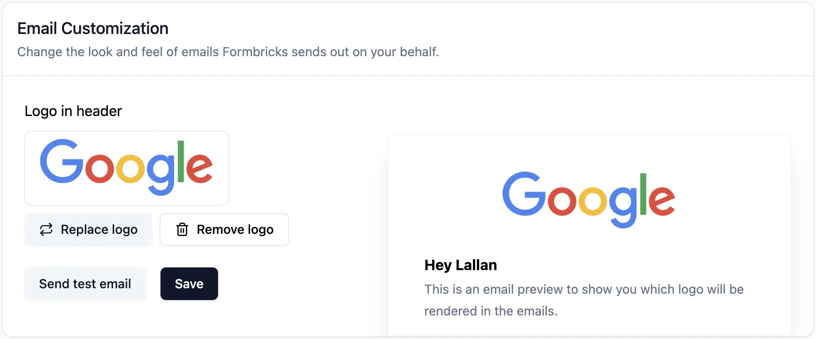Screen dimensions: 816x339
Task: Click the blue G in the uploaded logo
Action: (62, 161)
